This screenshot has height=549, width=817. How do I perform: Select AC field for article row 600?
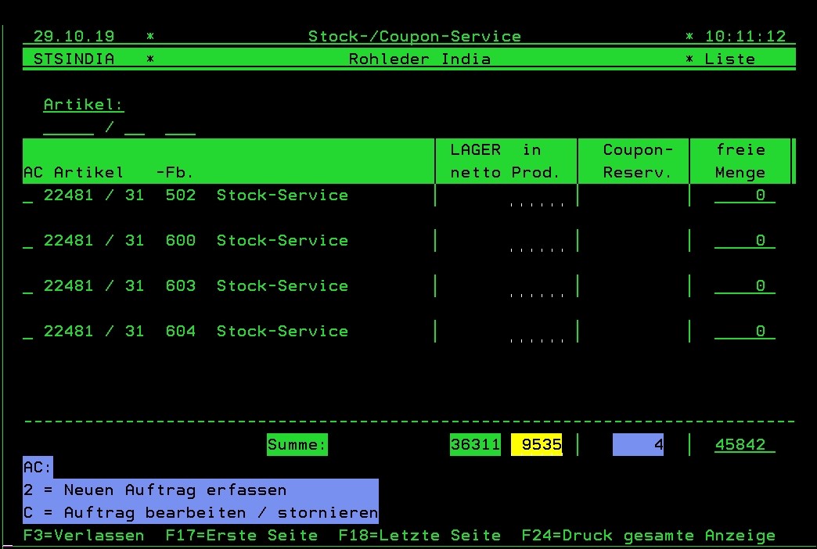pyautogui.click(x=28, y=242)
